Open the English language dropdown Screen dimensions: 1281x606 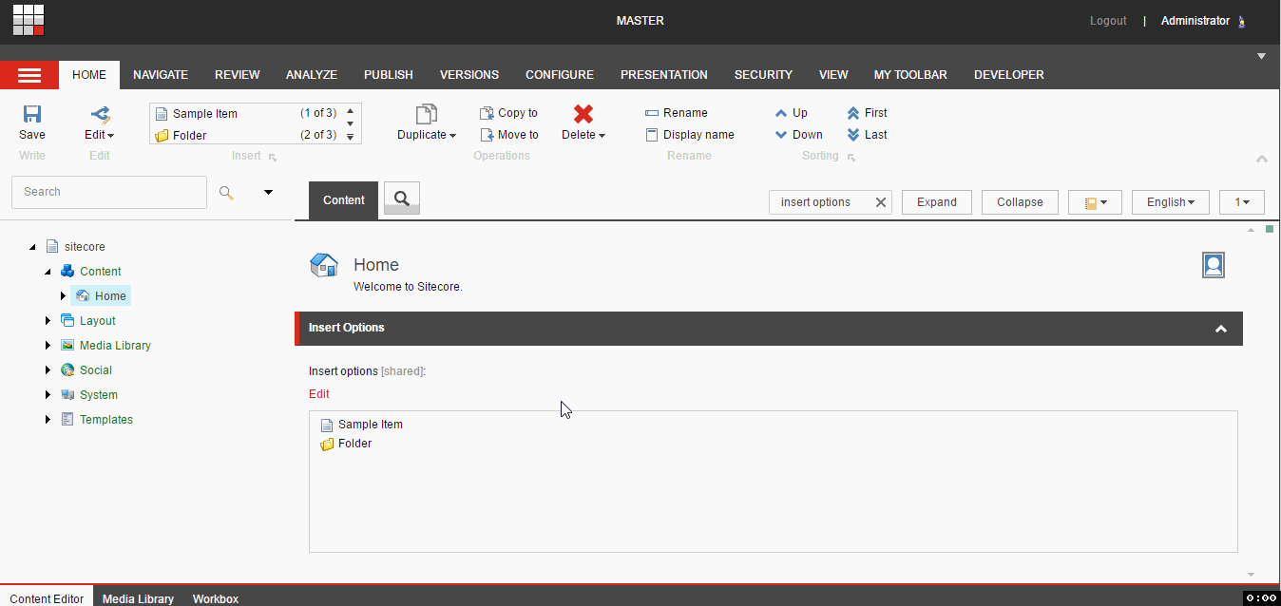[x=1170, y=201]
